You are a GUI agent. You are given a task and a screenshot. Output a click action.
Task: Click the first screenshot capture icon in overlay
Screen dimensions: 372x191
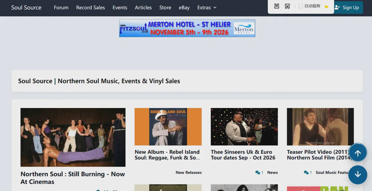pyautogui.click(x=276, y=6)
